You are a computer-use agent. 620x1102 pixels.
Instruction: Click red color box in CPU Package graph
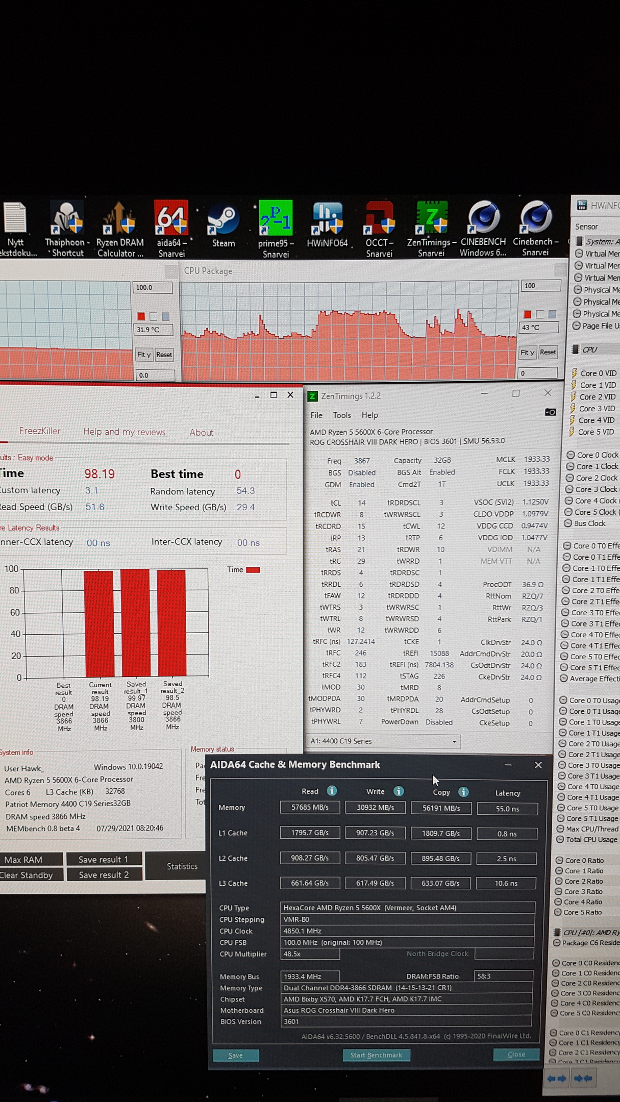point(528,314)
